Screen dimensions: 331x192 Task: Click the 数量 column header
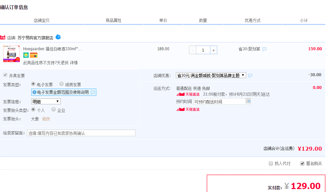(203, 20)
